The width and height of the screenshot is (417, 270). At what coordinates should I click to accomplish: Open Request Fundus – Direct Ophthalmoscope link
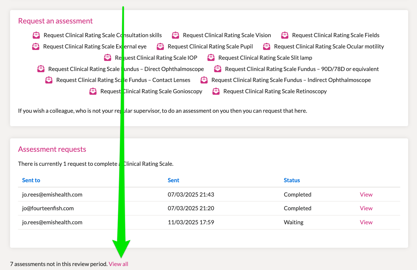[126, 69]
